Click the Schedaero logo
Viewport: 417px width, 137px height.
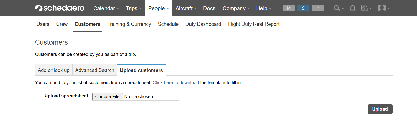(x=60, y=8)
